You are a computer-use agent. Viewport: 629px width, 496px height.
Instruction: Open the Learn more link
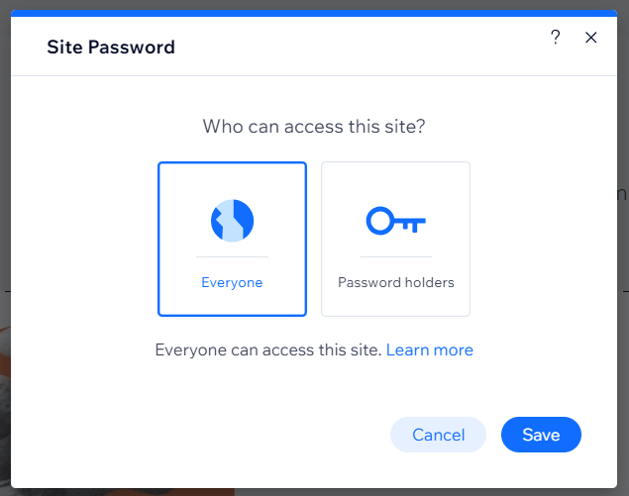coord(429,349)
